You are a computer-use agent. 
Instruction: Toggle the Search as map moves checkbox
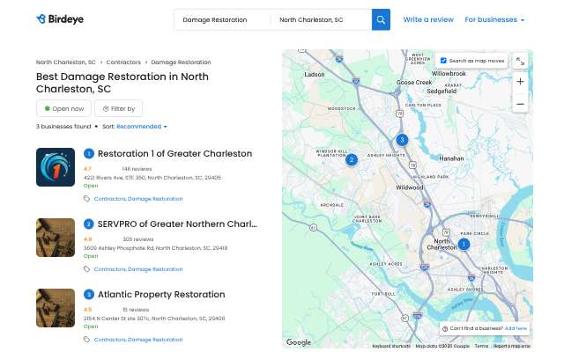point(443,61)
